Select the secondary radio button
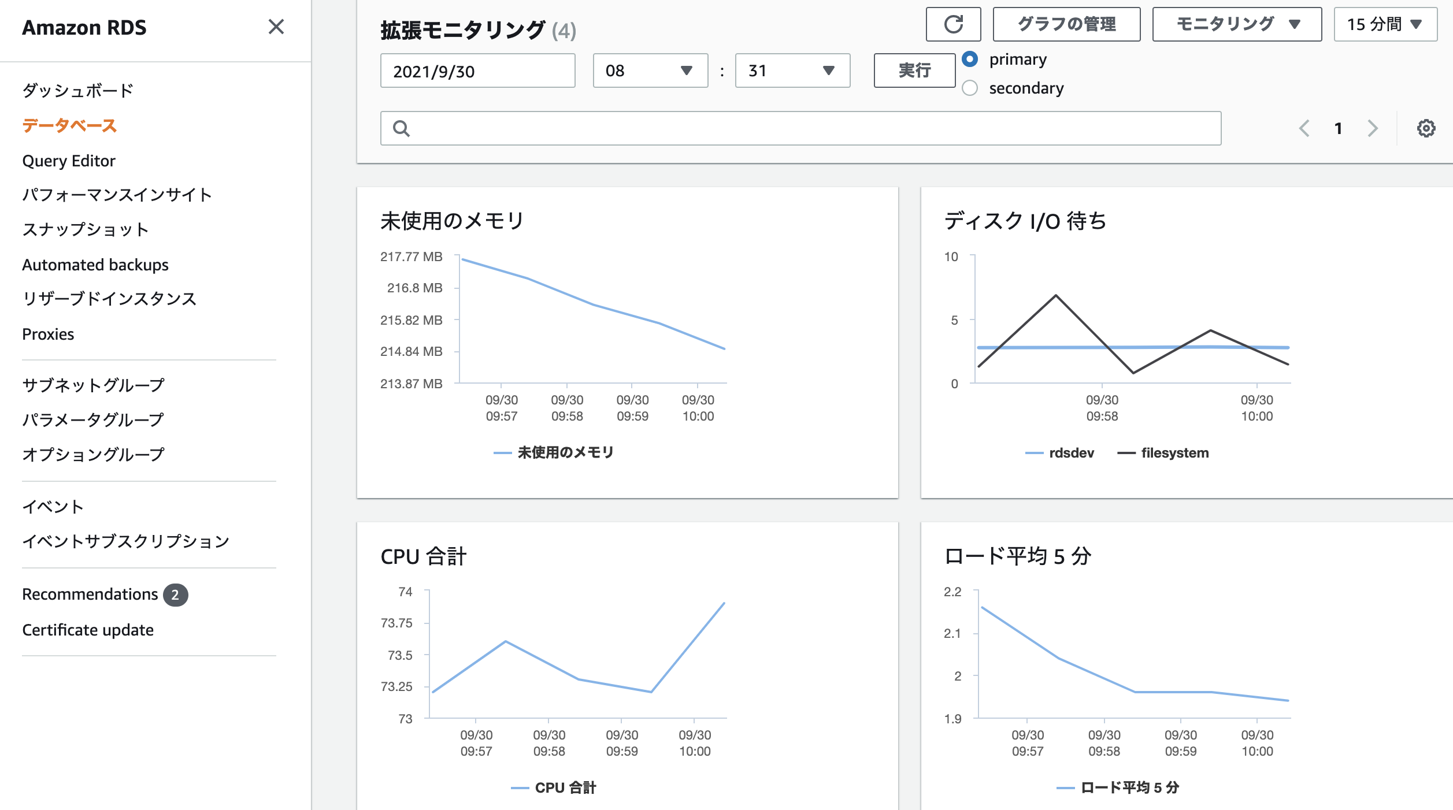Image resolution: width=1453 pixels, height=810 pixels. coord(970,88)
